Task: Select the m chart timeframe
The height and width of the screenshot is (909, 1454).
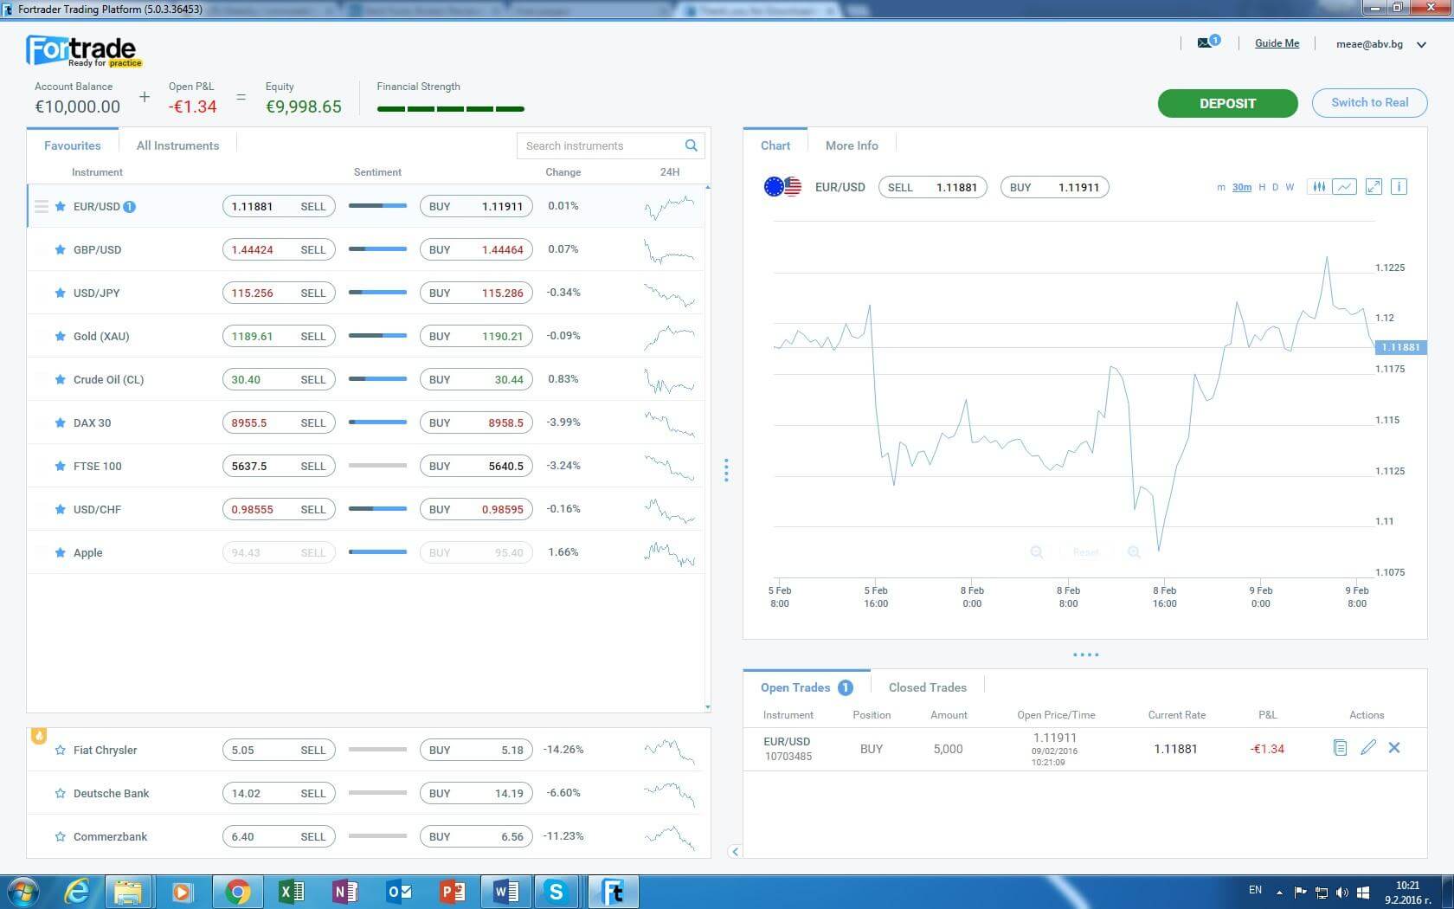Action: click(1221, 187)
